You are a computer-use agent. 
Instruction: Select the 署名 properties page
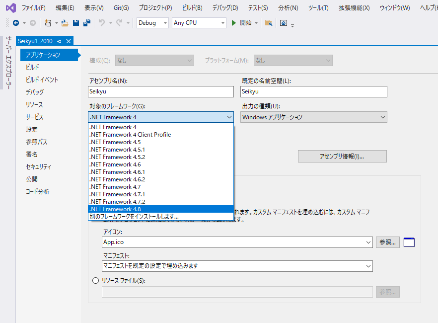tap(32, 154)
